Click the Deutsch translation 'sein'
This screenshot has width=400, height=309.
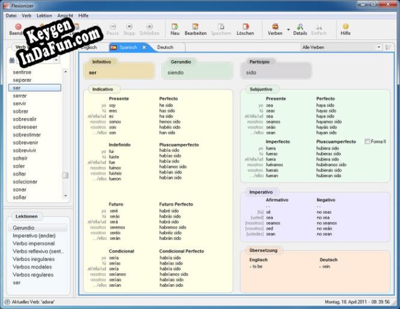pos(325,266)
